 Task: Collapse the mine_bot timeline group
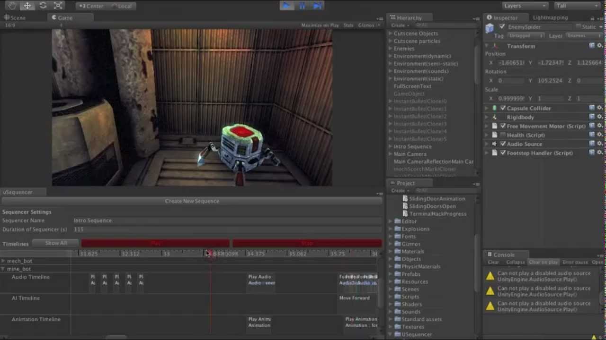(x=3, y=269)
